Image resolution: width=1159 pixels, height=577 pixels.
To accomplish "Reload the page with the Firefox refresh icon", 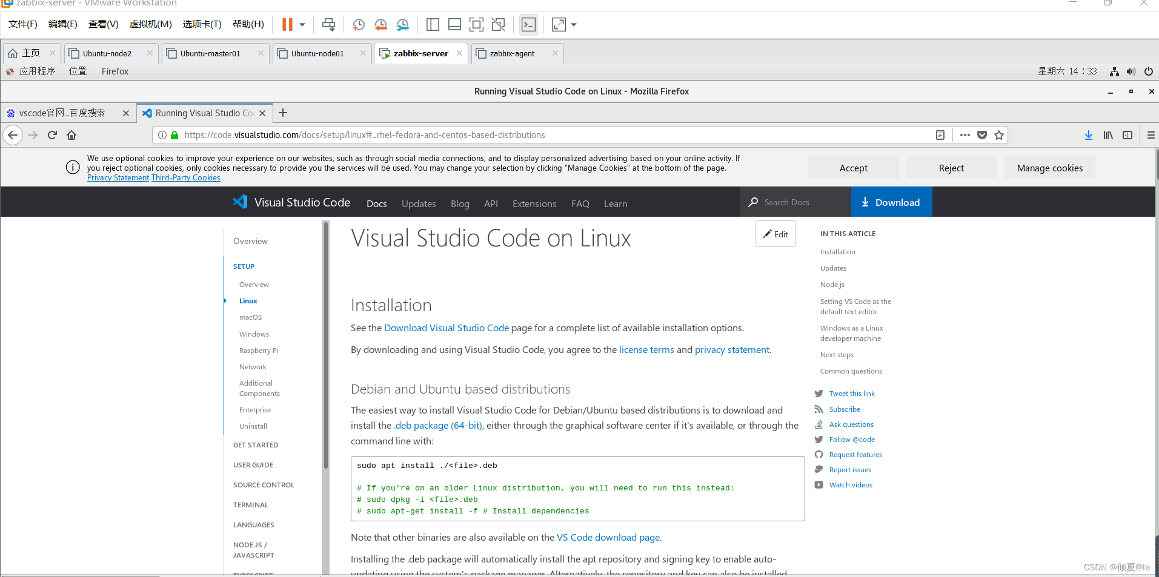I will [x=52, y=135].
